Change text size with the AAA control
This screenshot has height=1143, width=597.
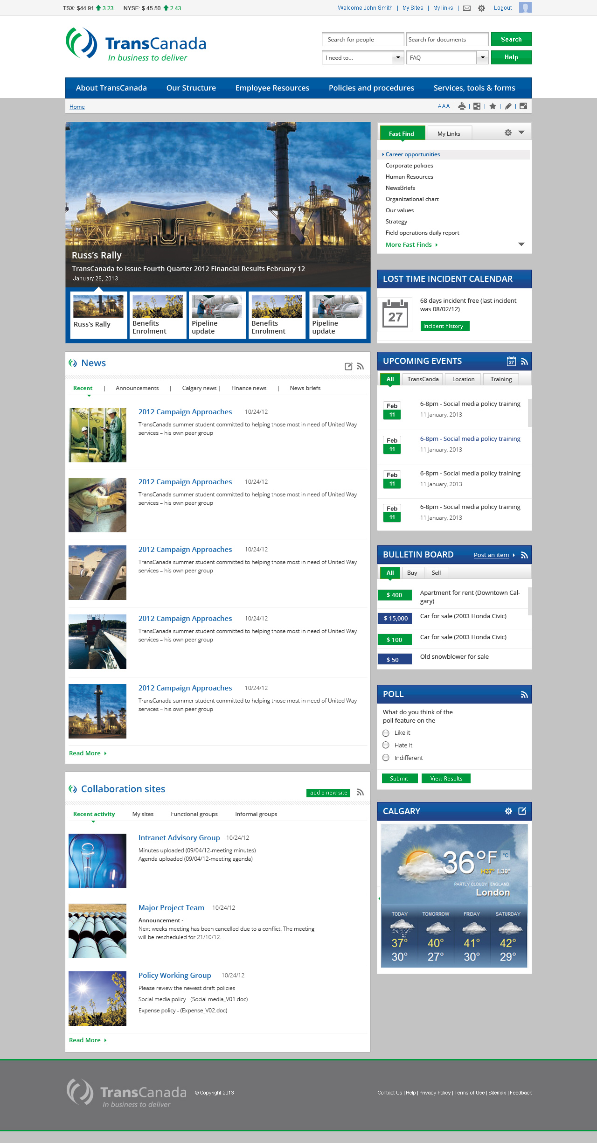pyautogui.click(x=444, y=106)
